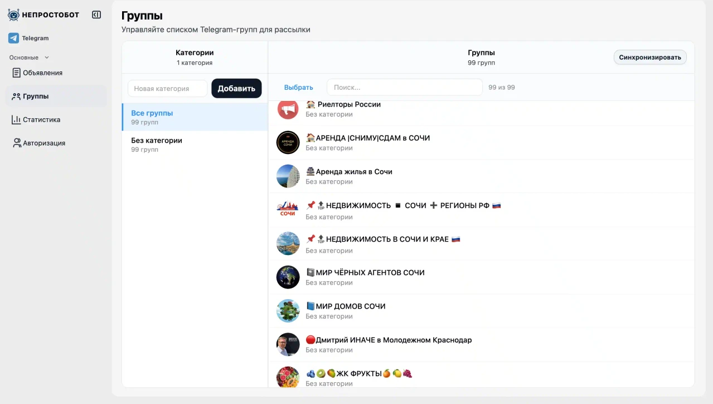The height and width of the screenshot is (404, 713).
Task: Click the Telegram logo icon
Action: (13, 38)
